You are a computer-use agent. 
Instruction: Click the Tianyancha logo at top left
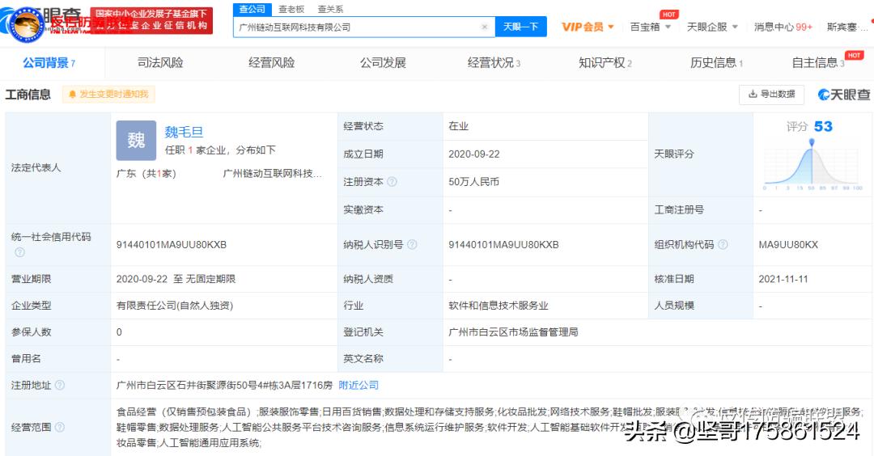point(42,23)
